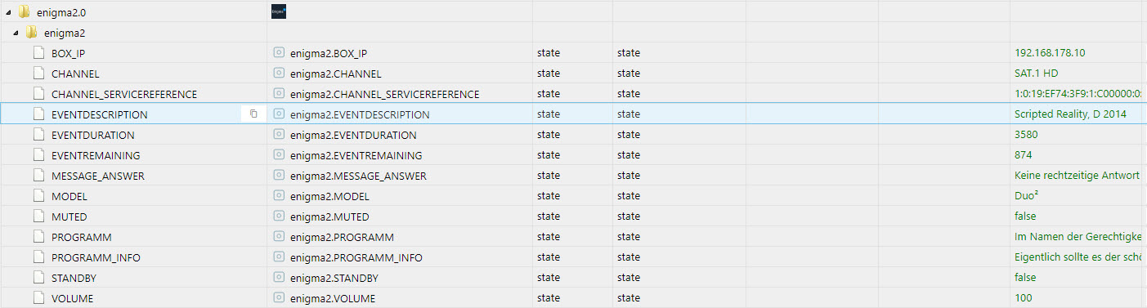Click state icon beside enigma2.MUTED
Screen dimensions: 1147x308
(x=279, y=216)
